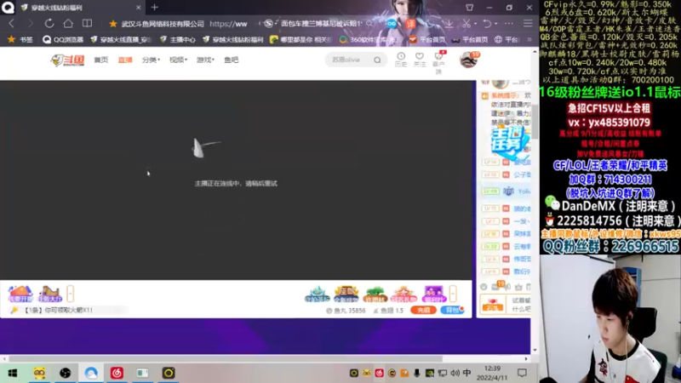Viewport: 681px width, 383px height.
Task: Click the 主播任务 streamer task badge
Action: (x=510, y=141)
